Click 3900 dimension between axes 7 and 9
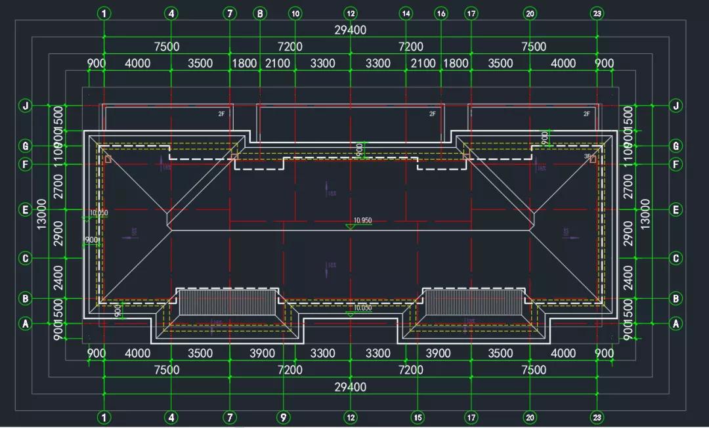This screenshot has height=428, width=709. pyautogui.click(x=262, y=353)
